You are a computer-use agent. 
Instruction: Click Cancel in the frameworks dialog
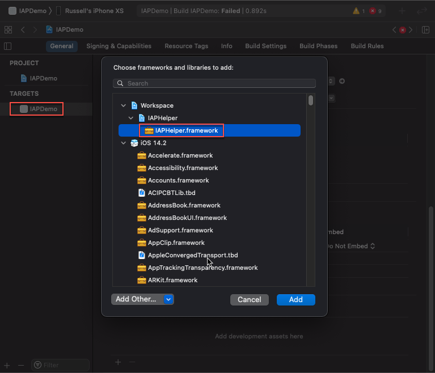tap(250, 299)
